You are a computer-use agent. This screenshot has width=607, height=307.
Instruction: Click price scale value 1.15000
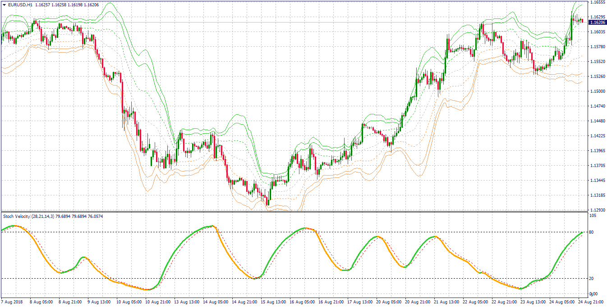pos(598,91)
